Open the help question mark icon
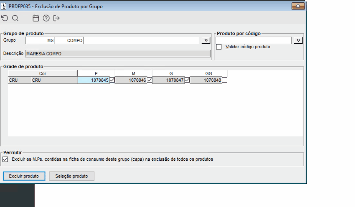 (x=46, y=18)
